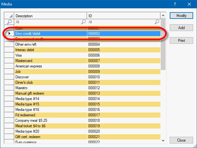Click the magnifier icon in ID filter
The height and width of the screenshot is (148, 197).
click(157, 22)
